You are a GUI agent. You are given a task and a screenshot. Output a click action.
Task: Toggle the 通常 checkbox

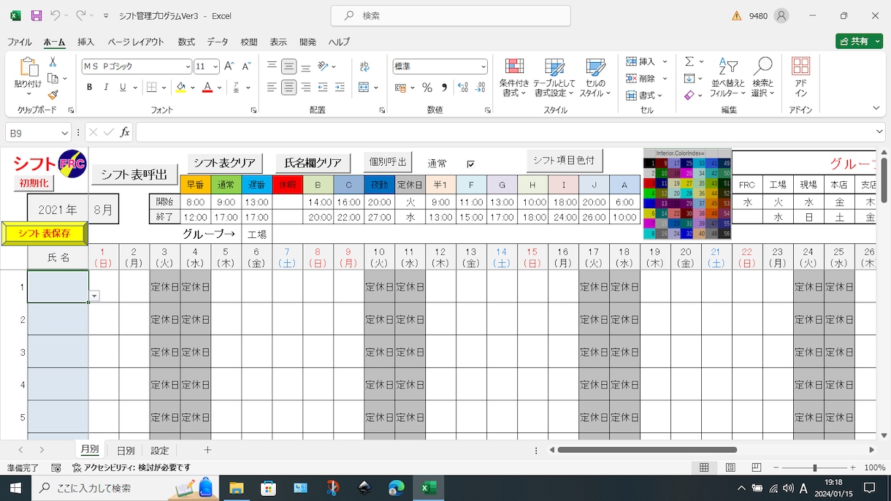click(470, 164)
